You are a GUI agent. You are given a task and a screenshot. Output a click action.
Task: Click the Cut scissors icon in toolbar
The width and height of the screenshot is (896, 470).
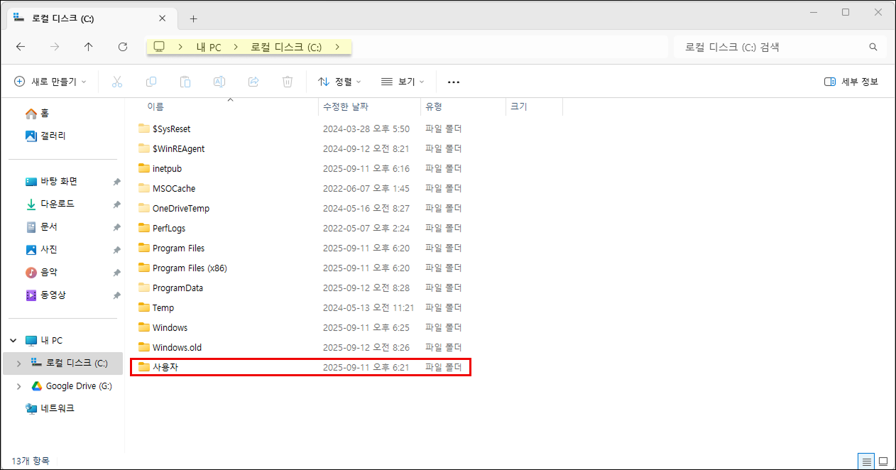[118, 82]
